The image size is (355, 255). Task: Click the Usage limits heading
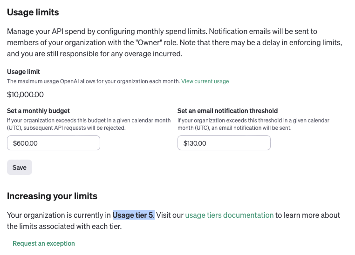33,12
